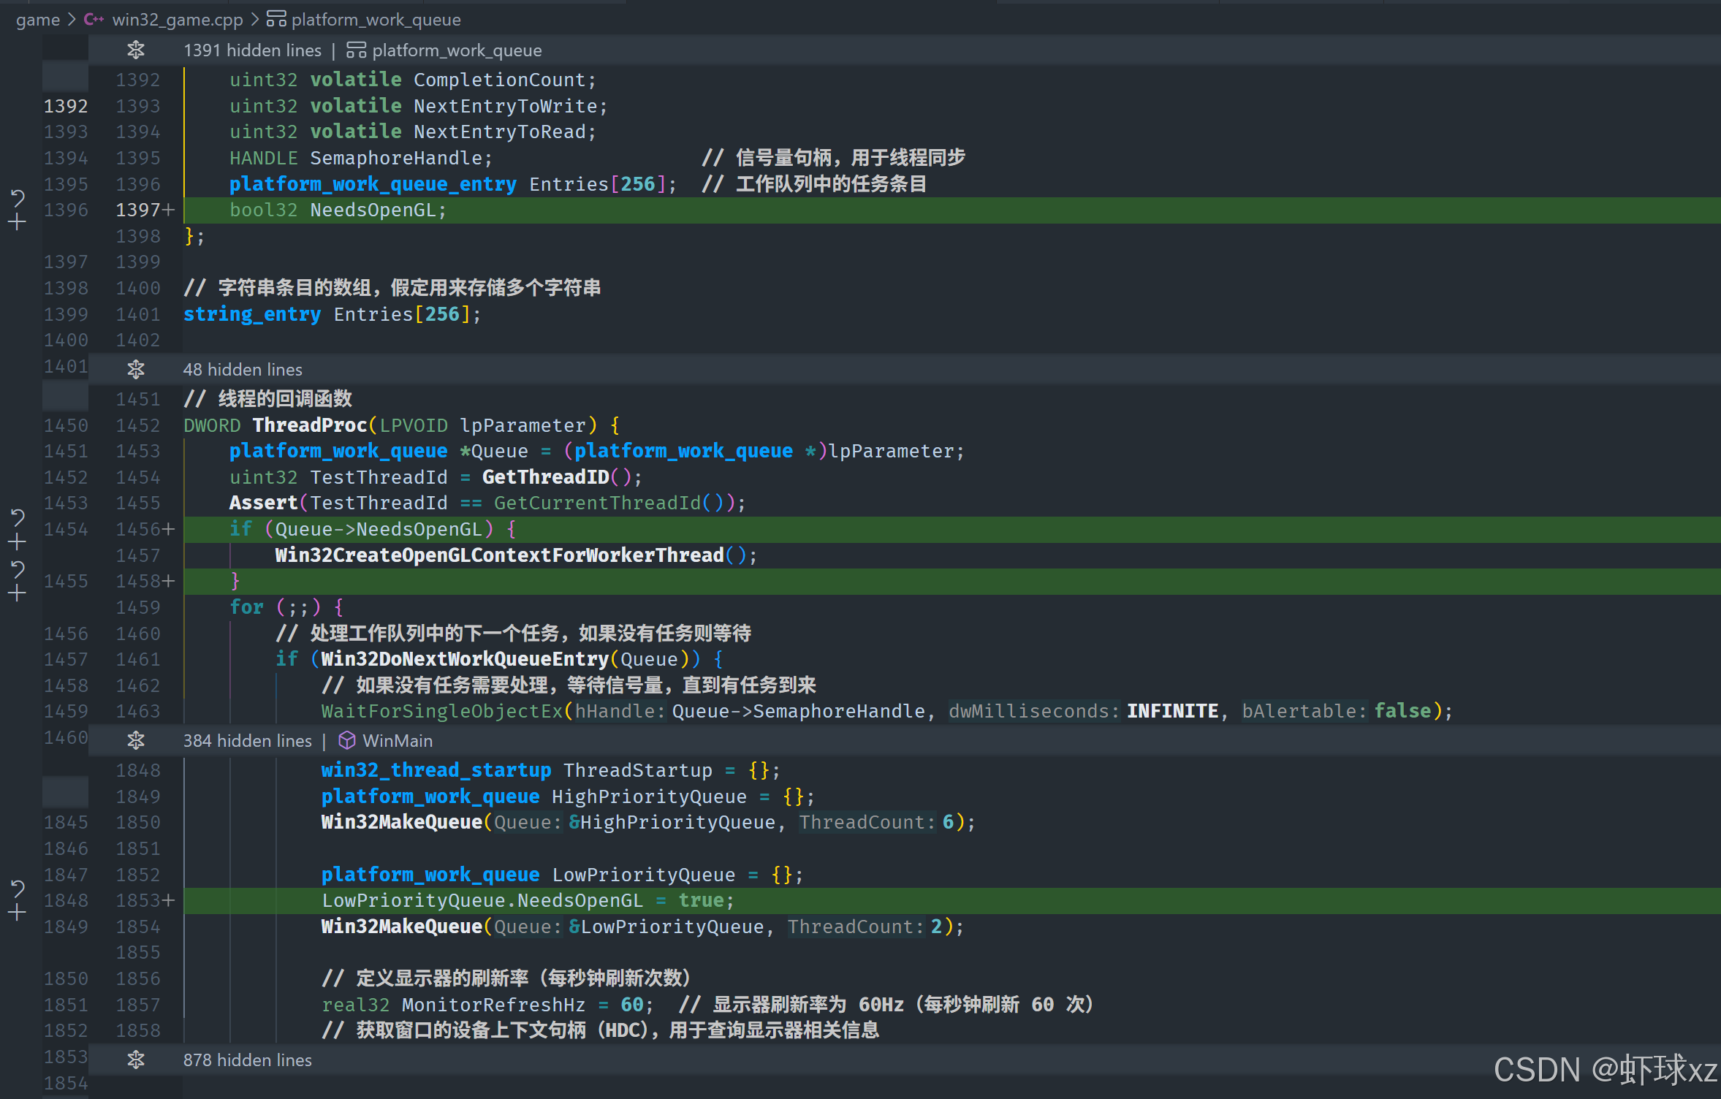
Task: Revert the if Queue->NeedsOpenGL change
Action: (18, 517)
